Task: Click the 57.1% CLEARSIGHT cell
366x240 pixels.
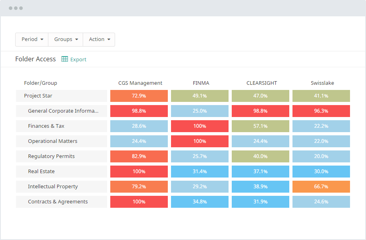Action: click(x=261, y=126)
